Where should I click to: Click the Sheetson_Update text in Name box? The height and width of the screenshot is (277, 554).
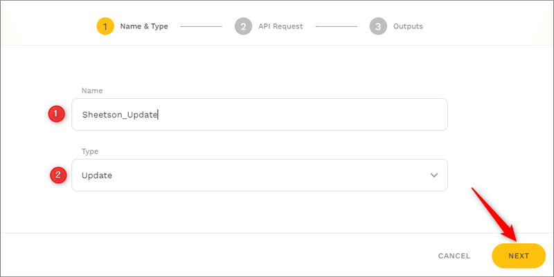[120, 115]
